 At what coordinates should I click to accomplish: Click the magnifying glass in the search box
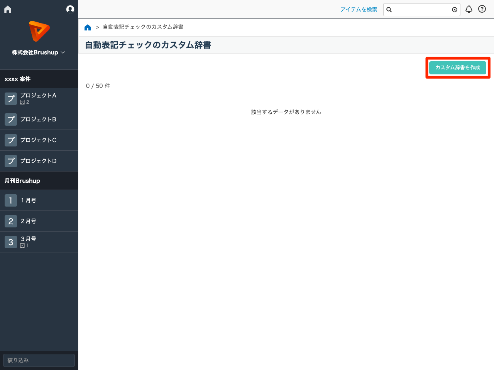tap(389, 10)
